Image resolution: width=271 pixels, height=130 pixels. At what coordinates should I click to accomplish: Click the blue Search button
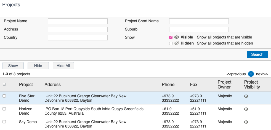click(257, 54)
